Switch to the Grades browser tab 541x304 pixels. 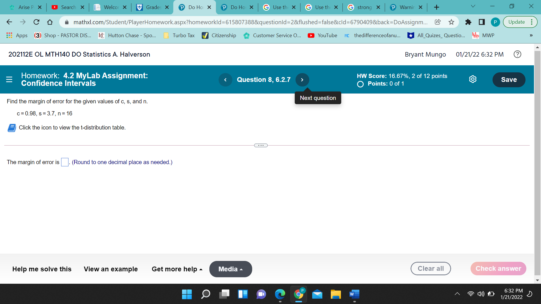152,7
